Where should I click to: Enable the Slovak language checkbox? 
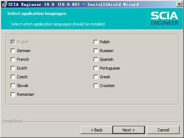(x=13, y=86)
